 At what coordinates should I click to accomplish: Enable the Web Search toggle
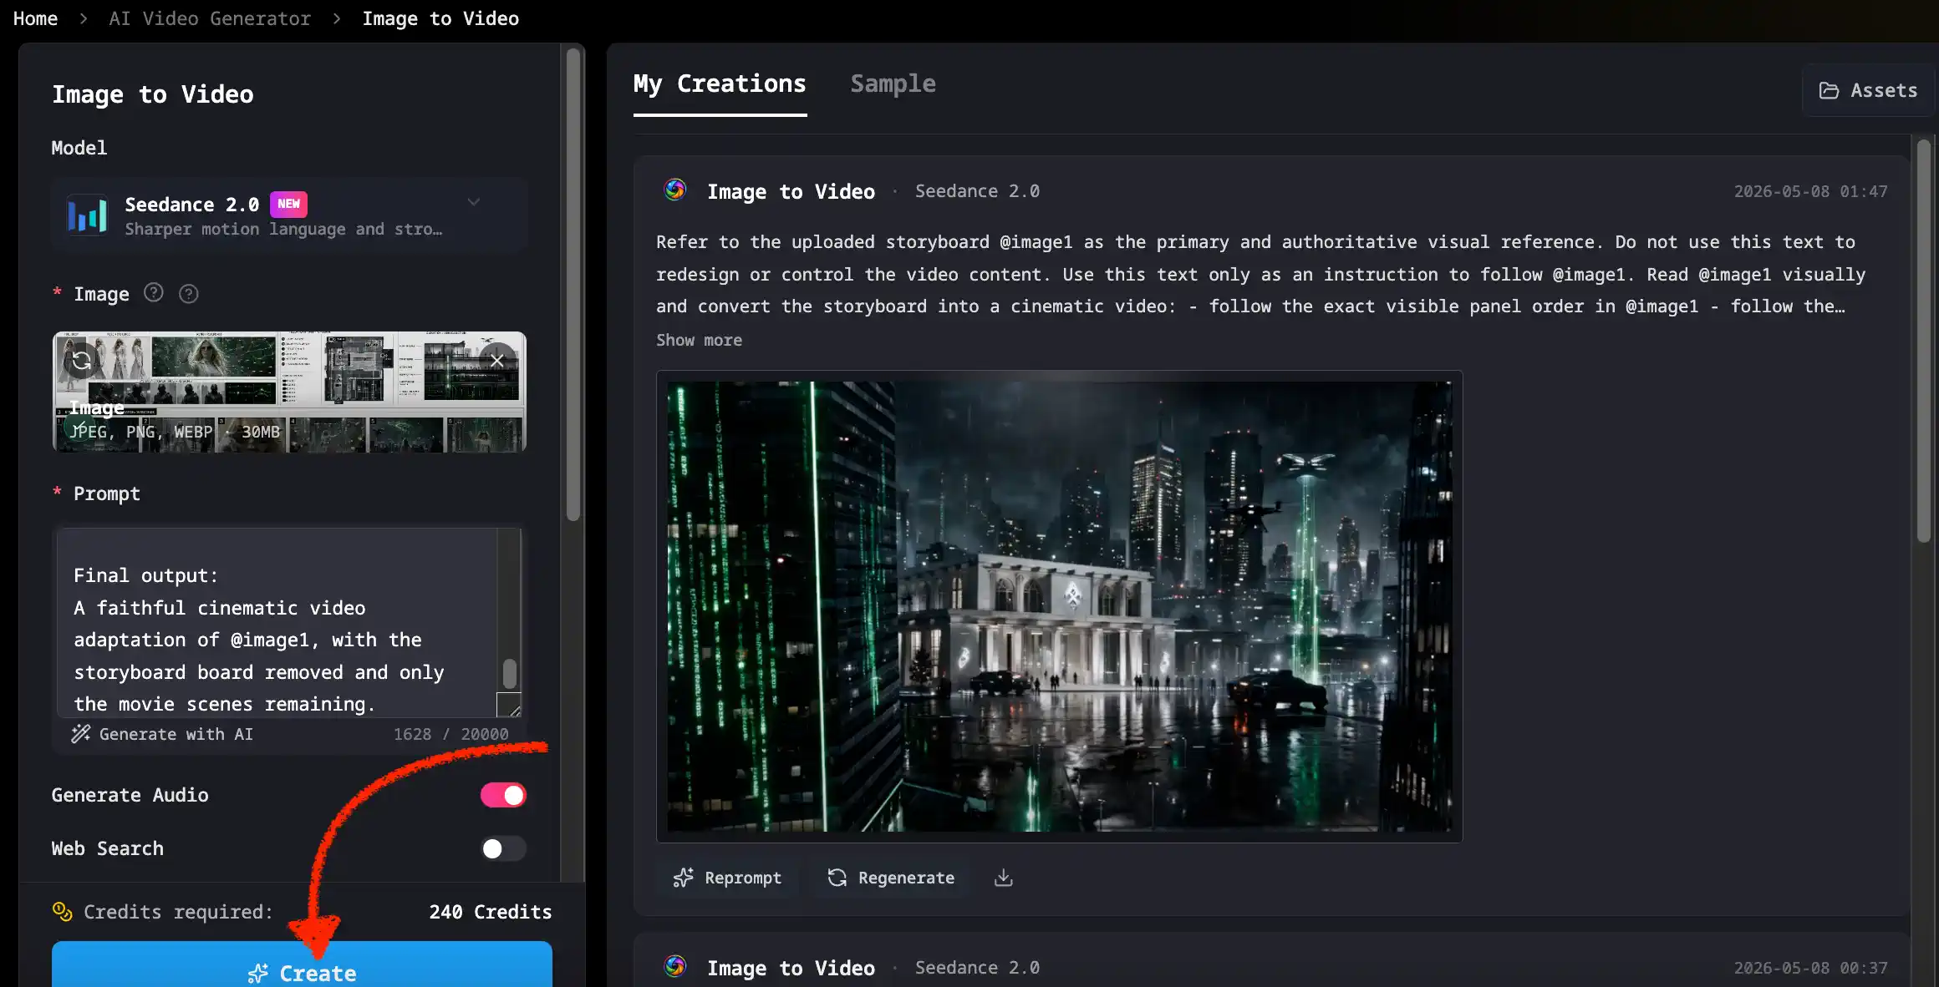tap(503, 848)
